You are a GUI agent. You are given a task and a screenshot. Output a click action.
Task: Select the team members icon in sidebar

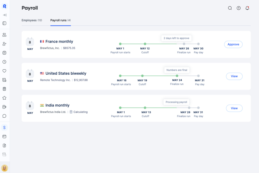click(x=4, y=35)
